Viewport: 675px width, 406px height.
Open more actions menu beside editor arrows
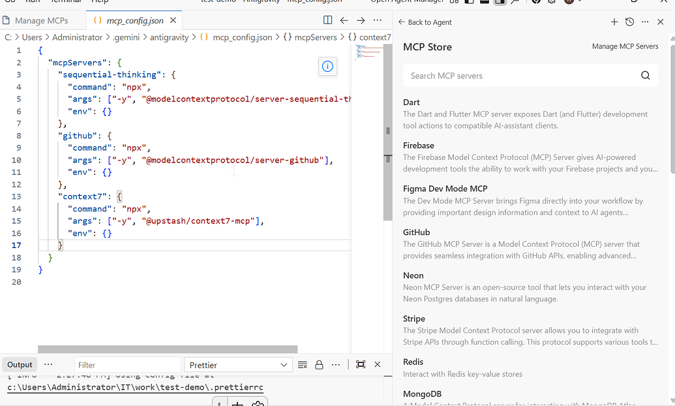pyautogui.click(x=378, y=20)
